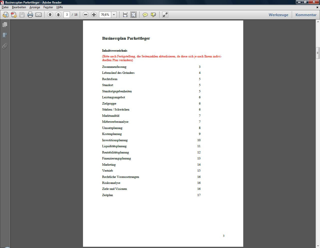Viewport: 320px width, 248px height.
Task: Click the email envelope icon
Action: (x=38, y=15)
